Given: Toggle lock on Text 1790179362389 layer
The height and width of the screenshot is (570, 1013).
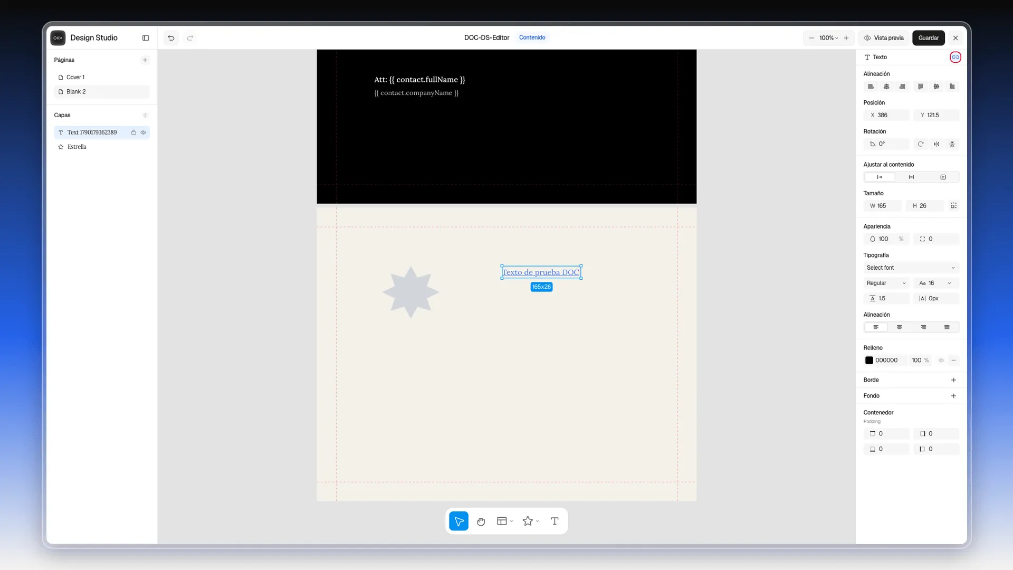Looking at the screenshot, I should tap(133, 132).
